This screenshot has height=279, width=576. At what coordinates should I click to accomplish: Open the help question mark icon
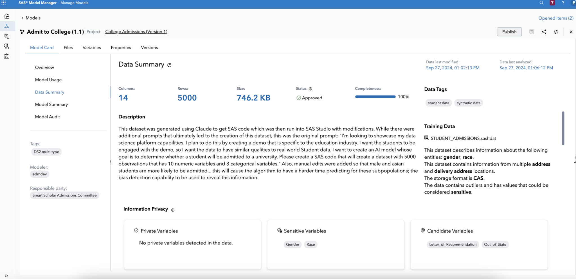563,3
